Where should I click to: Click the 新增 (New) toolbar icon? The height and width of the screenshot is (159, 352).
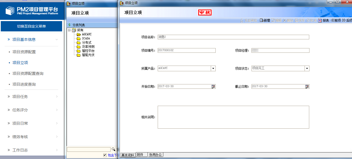(x=262, y=21)
